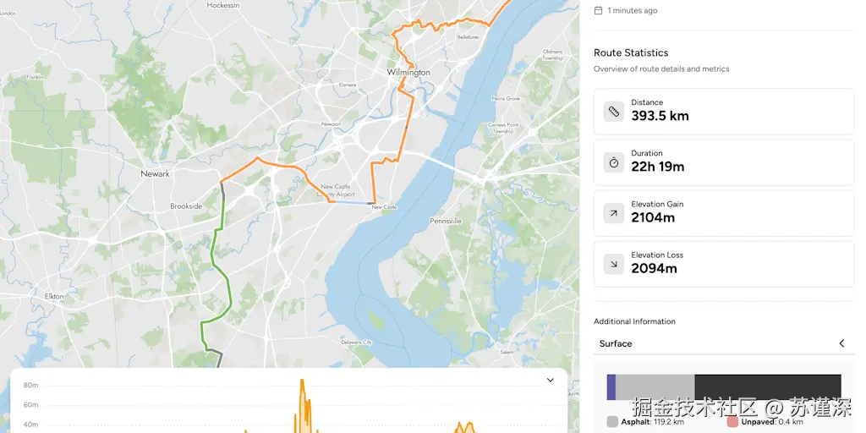Click the Newark city label on map
This screenshot has width=866, height=433.
(x=156, y=173)
